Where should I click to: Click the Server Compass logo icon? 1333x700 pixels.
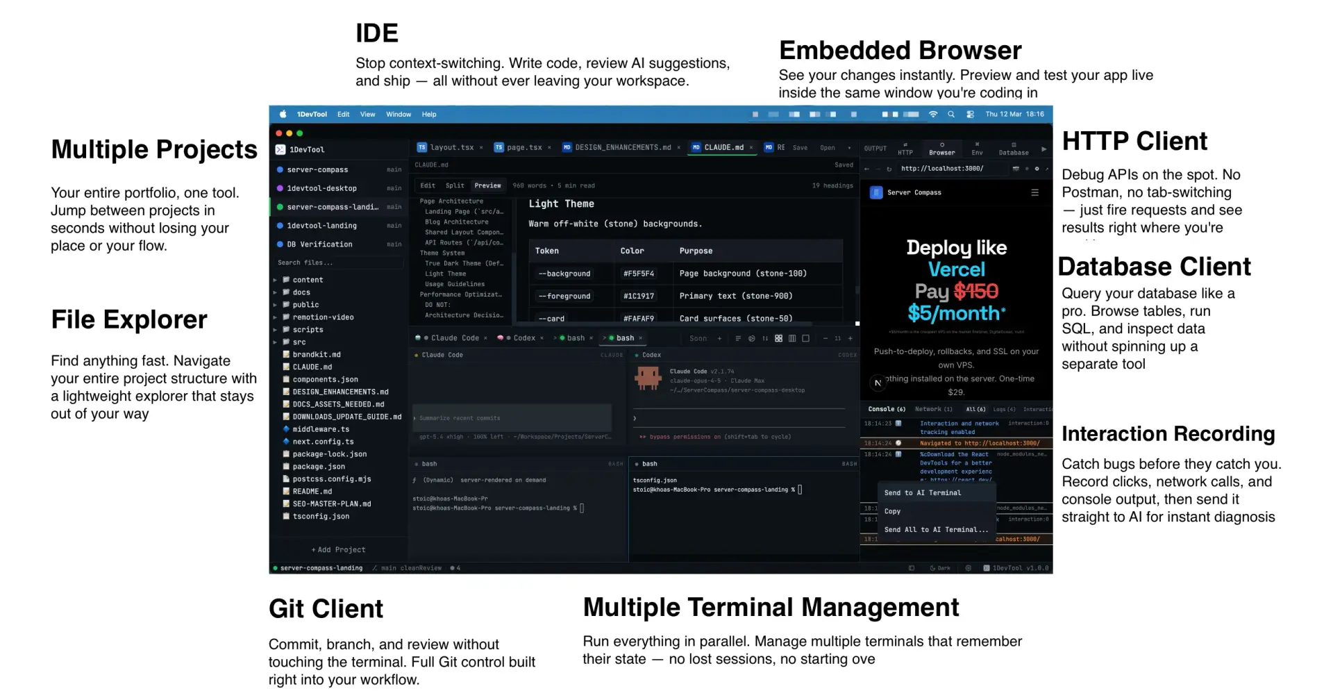click(876, 192)
